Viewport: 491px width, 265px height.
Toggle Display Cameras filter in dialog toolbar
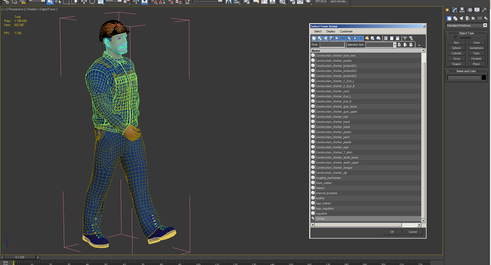[331, 38]
